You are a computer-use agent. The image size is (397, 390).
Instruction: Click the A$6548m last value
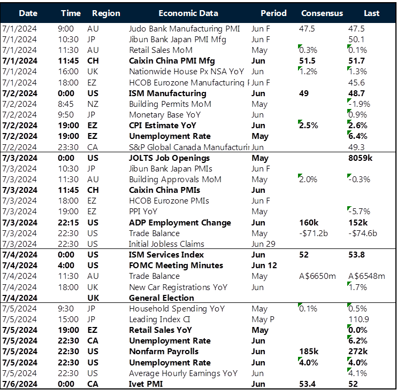(367, 276)
